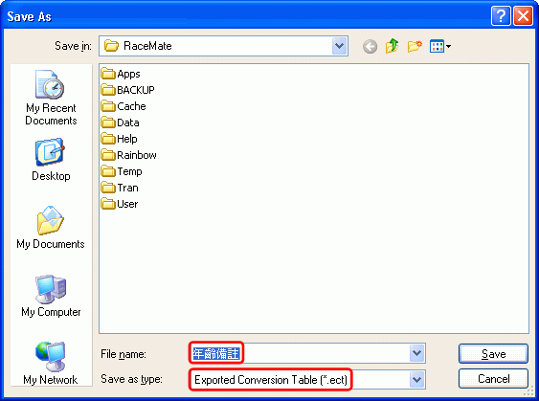Expand the Save as type dropdown

point(417,380)
